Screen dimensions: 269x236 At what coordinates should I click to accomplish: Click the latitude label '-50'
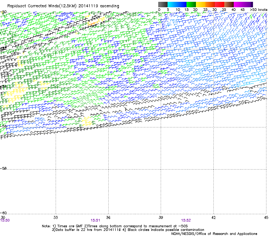[x=3, y=12]
